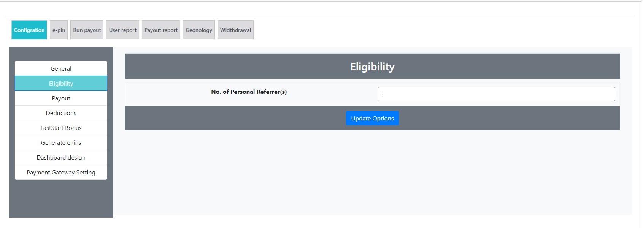The image size is (643, 228).
Task: Switch to the e-pin tab
Action: click(59, 30)
